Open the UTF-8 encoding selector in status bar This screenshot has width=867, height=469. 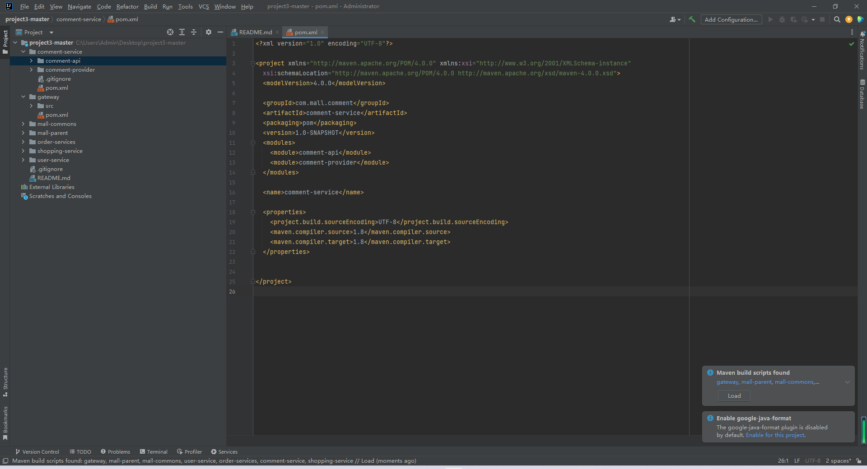pos(813,460)
